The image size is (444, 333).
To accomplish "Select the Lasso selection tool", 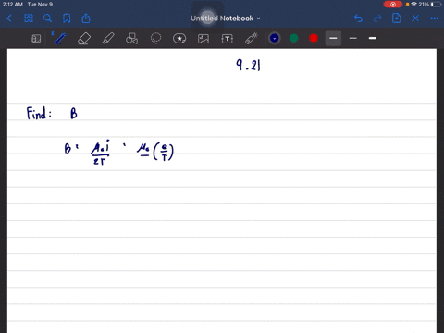I will [155, 39].
